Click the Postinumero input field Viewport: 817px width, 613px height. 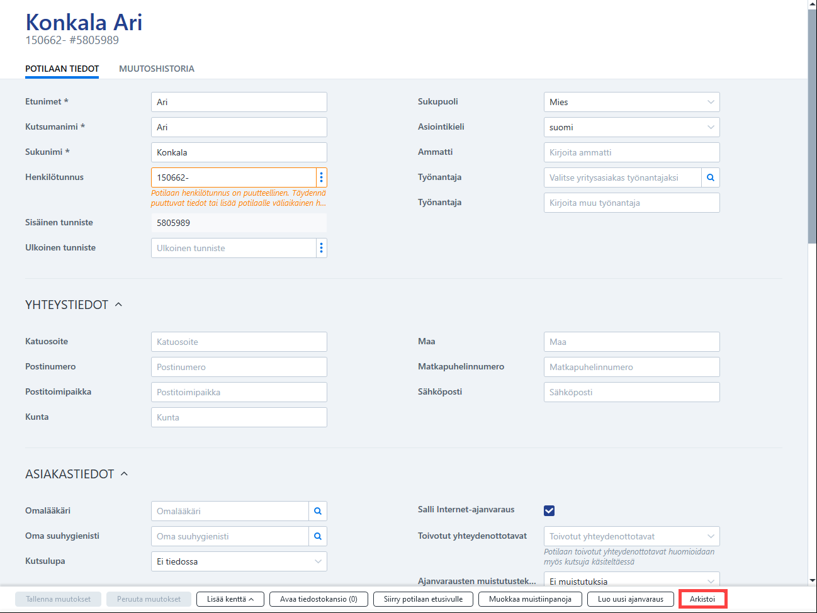(x=239, y=367)
